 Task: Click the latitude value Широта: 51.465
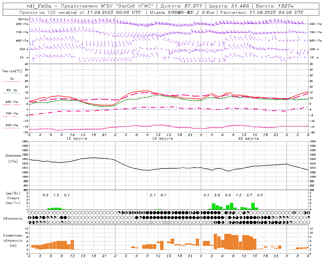(x=229, y=6)
